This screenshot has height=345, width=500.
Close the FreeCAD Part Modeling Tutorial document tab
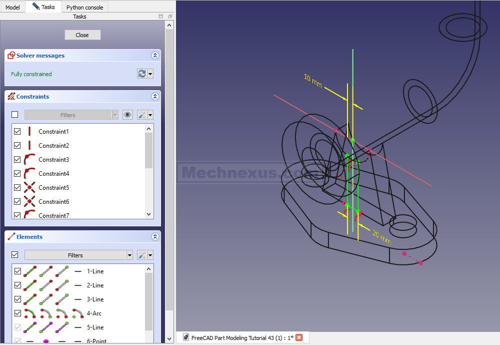click(299, 337)
